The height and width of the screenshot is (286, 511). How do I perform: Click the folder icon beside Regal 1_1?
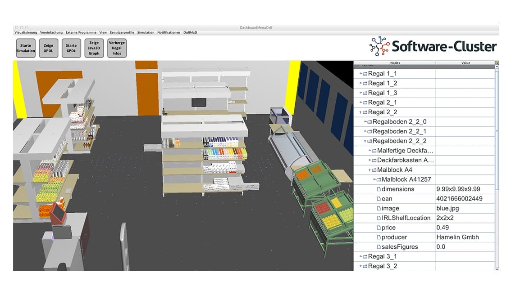(365, 74)
